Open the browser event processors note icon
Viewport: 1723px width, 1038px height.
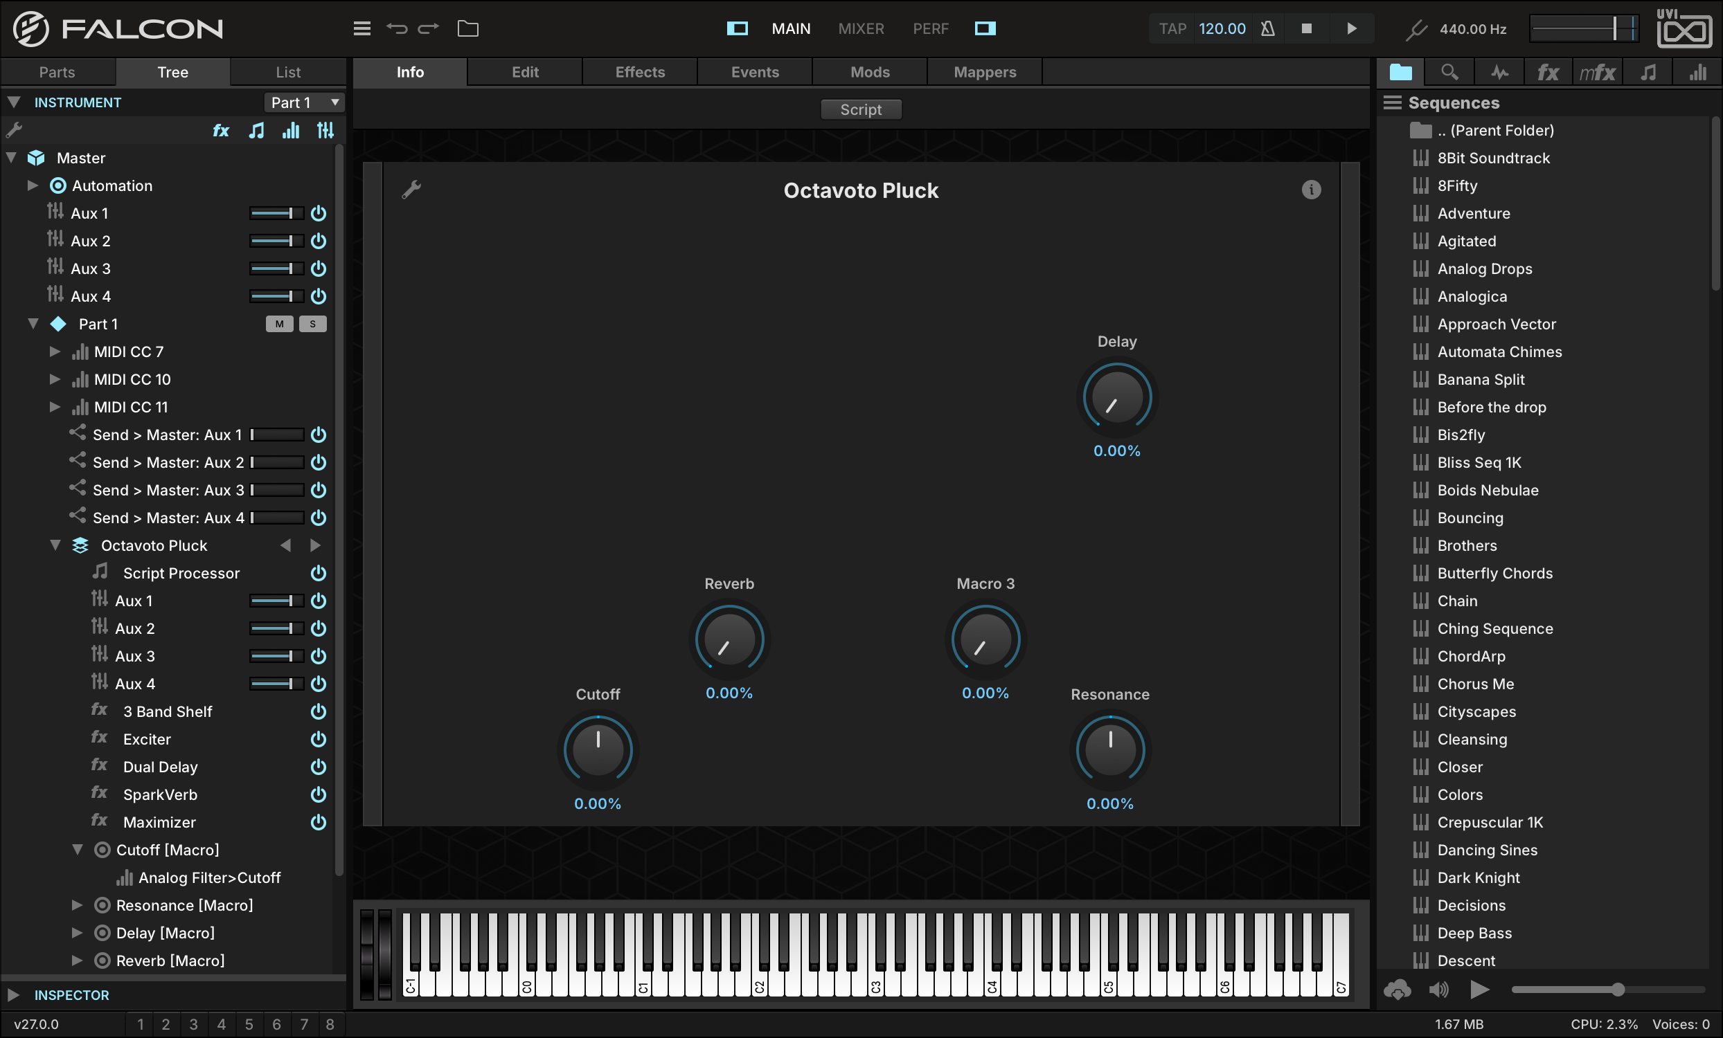click(1649, 72)
